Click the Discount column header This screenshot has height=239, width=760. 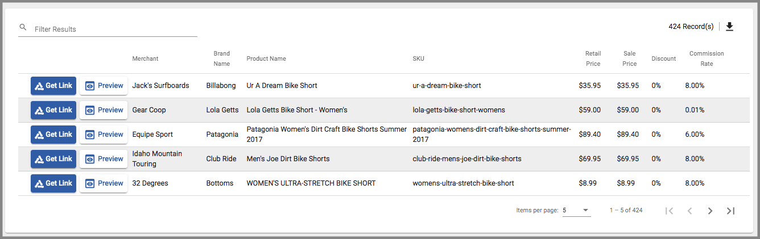pyautogui.click(x=664, y=58)
